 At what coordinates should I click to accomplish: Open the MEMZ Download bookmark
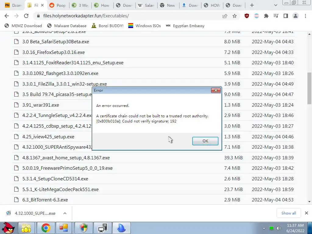click(x=23, y=26)
